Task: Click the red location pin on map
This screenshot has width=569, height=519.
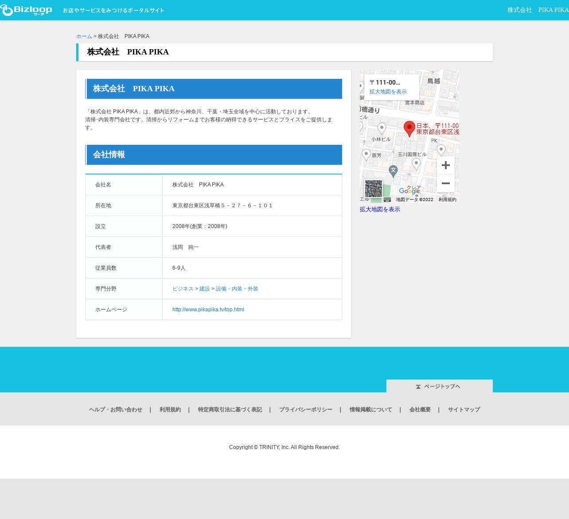Action: [409, 129]
